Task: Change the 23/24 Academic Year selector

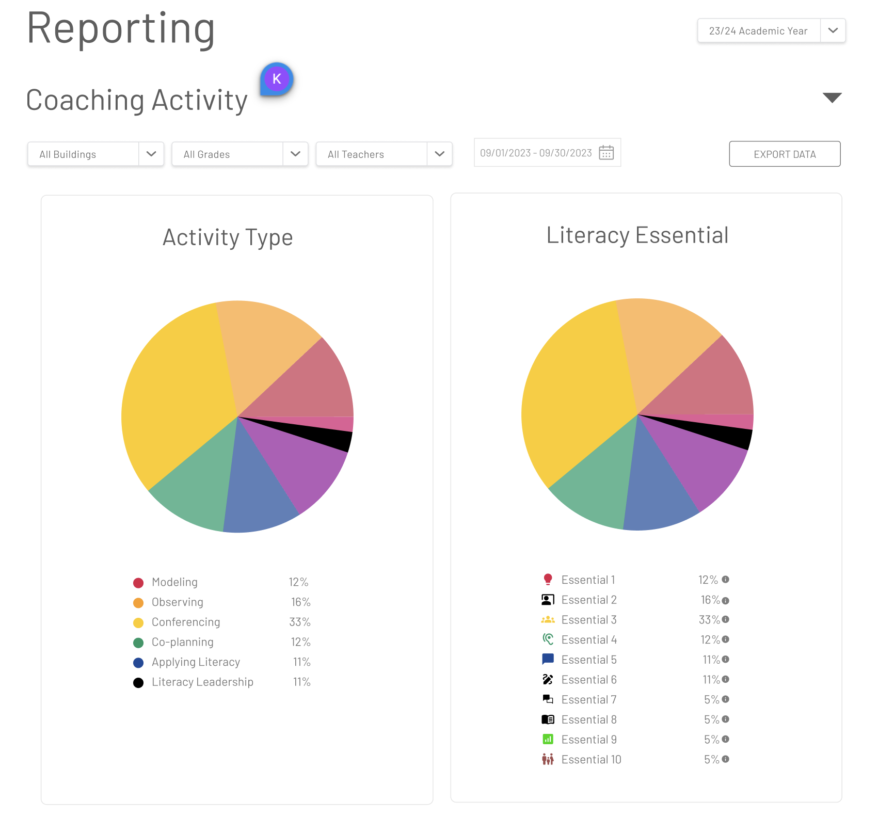Action: [x=771, y=31]
